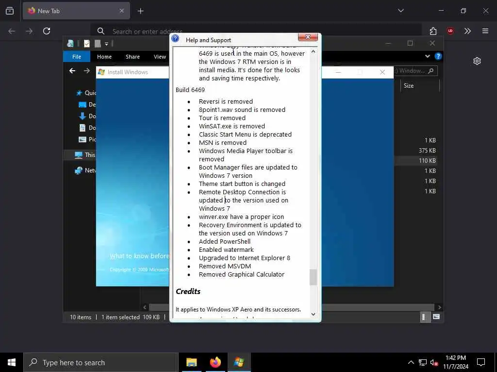Click the Documents folder icon in sidebar
Screen dimensions: 497x372
(83, 128)
